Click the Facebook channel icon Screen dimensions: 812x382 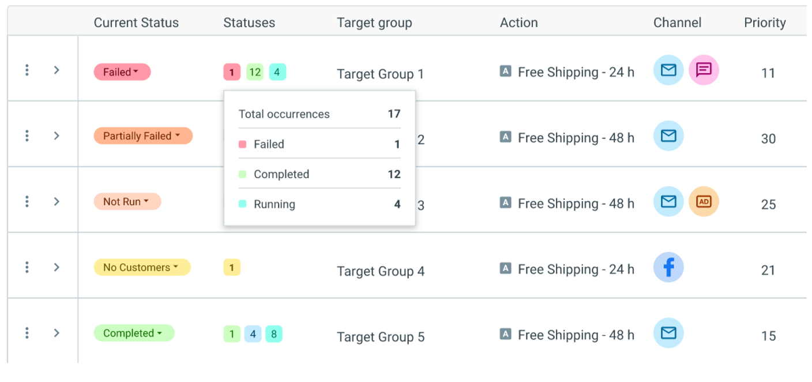point(668,267)
